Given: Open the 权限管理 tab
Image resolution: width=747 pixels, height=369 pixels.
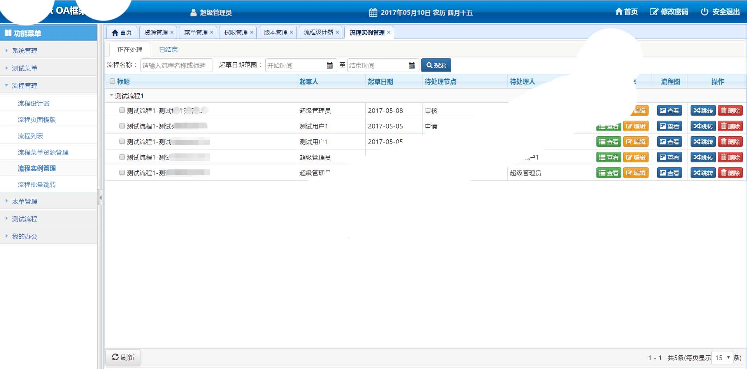Looking at the screenshot, I should 235,32.
